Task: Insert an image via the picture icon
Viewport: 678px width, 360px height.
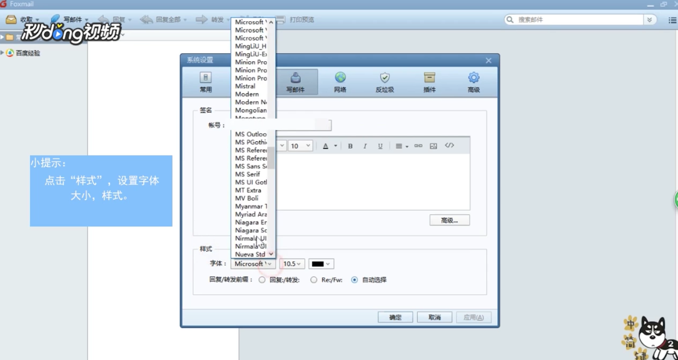Action: [x=433, y=146]
